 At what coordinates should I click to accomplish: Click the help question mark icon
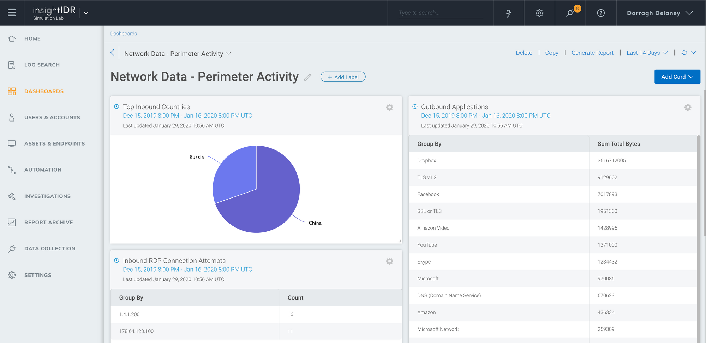[600, 13]
